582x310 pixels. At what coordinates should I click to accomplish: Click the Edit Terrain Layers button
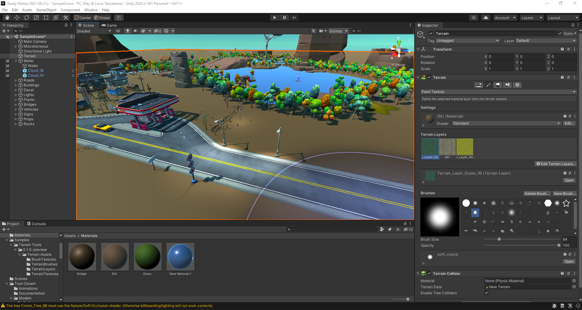pos(555,164)
